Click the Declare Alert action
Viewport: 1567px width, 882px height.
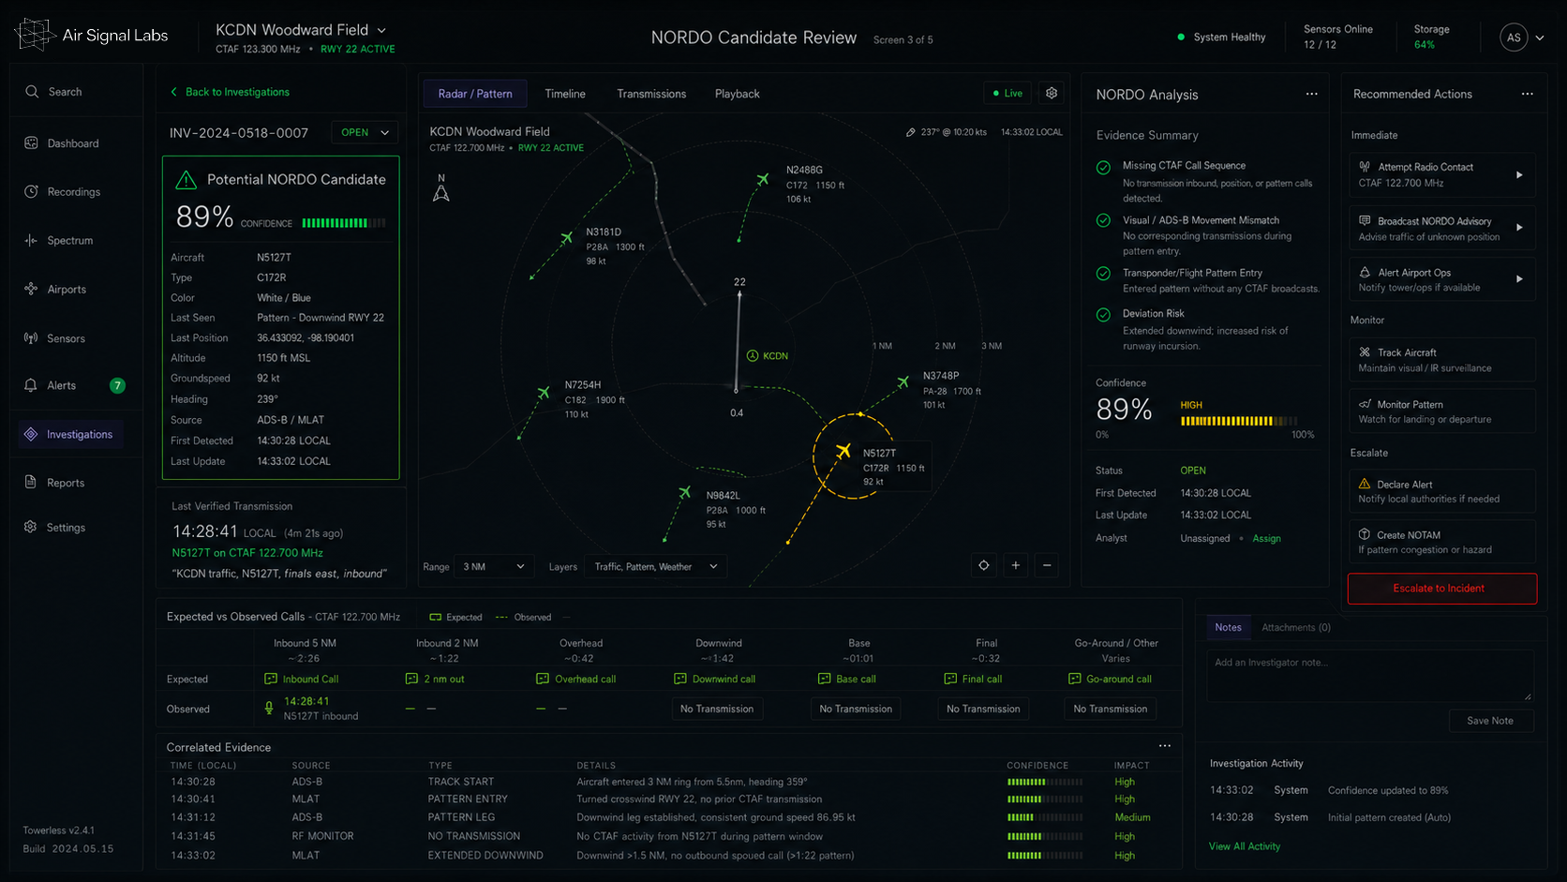[1441, 491]
